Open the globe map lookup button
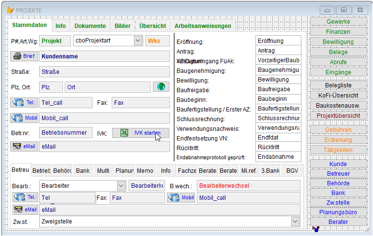This screenshot has width=373, height=236. [x=161, y=87]
